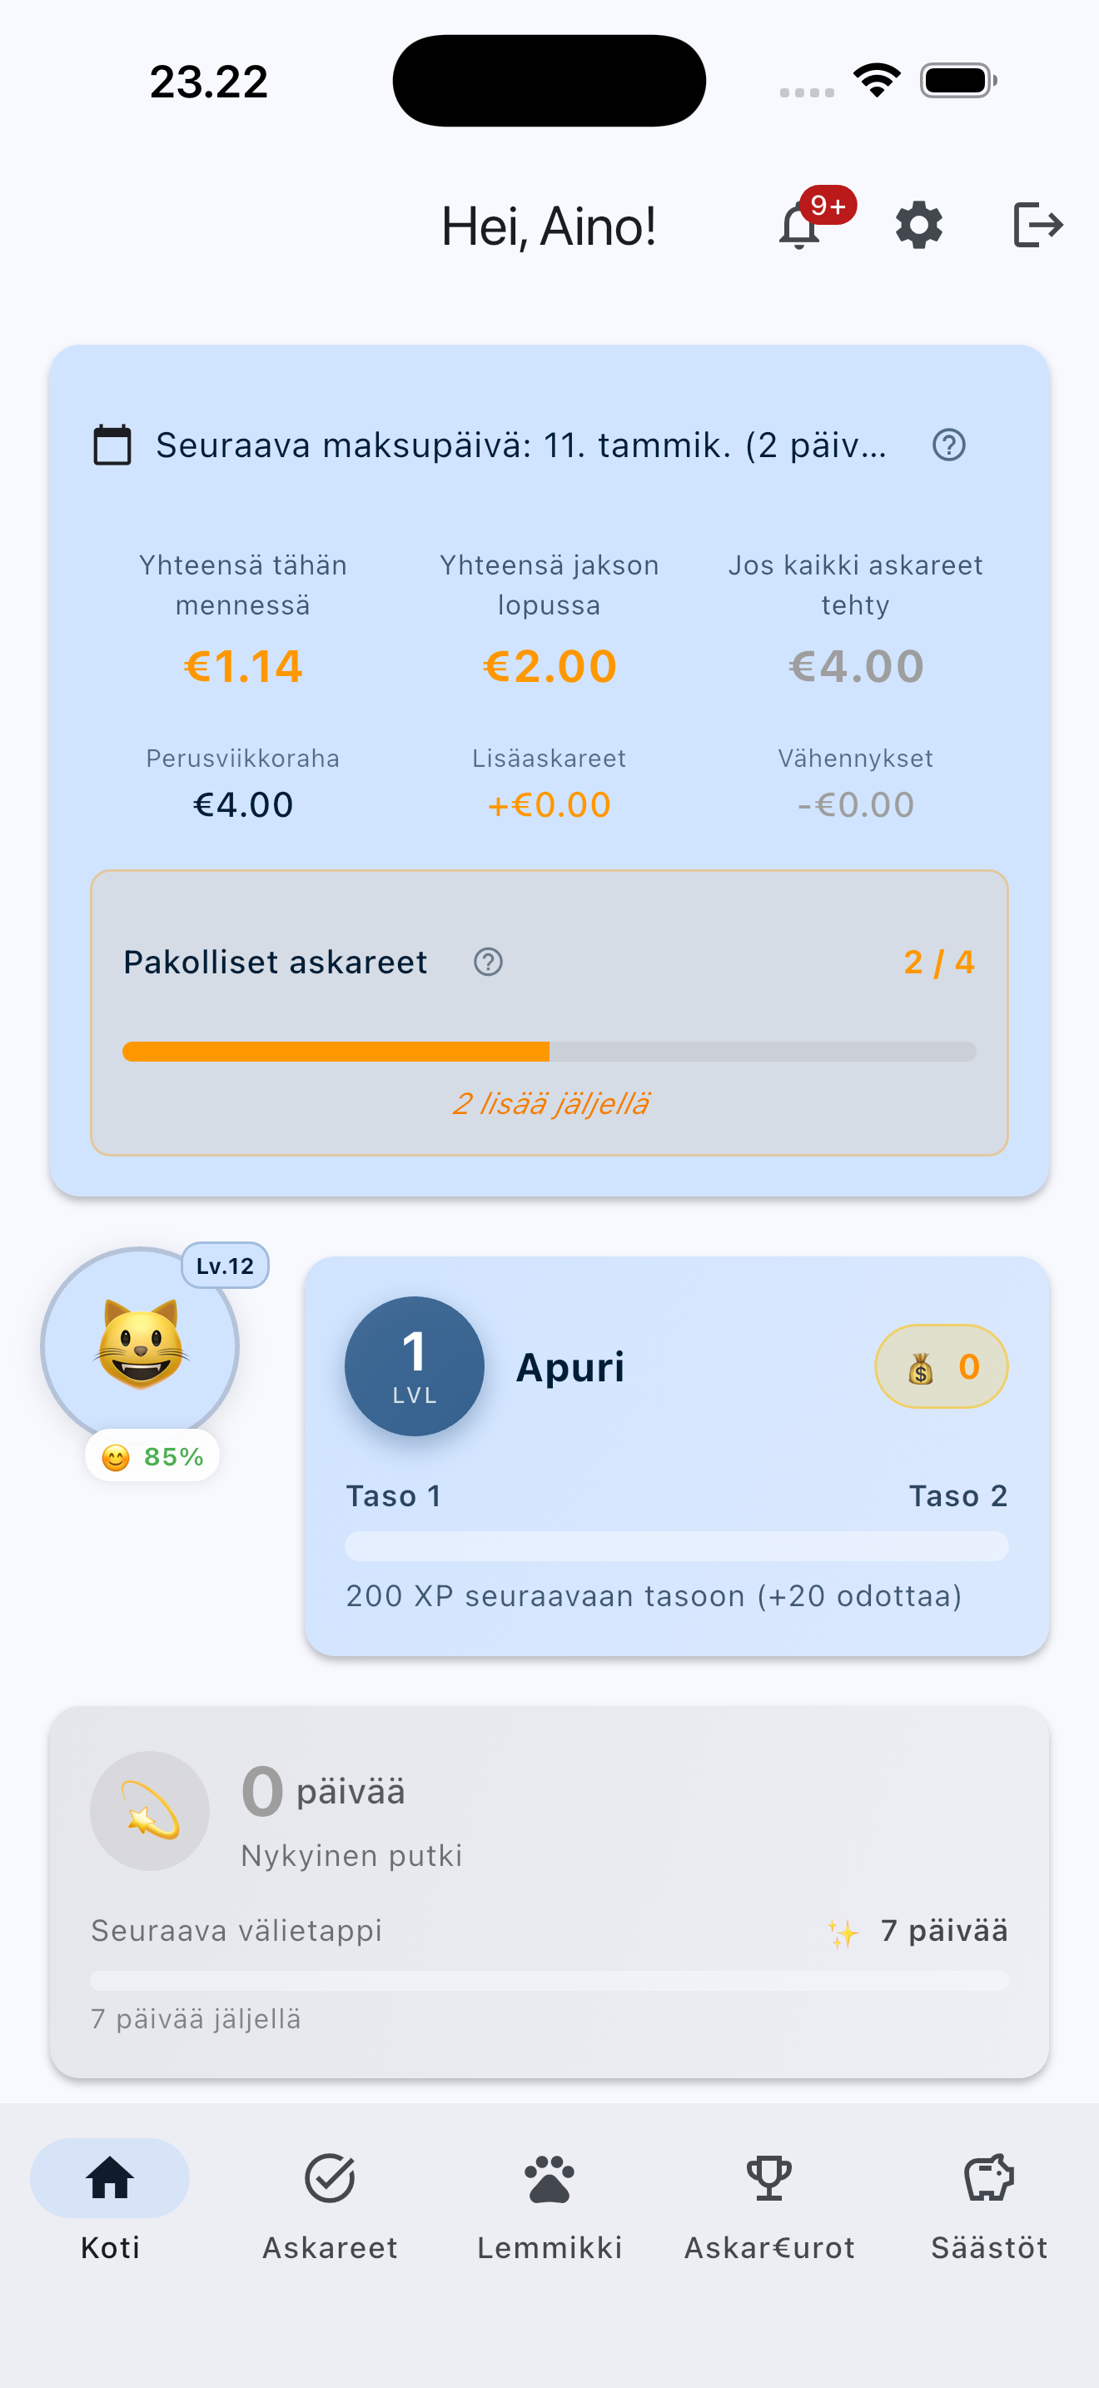This screenshot has height=2388, width=1099.
Task: Tap the money bag coin counter
Action: pos(941,1366)
